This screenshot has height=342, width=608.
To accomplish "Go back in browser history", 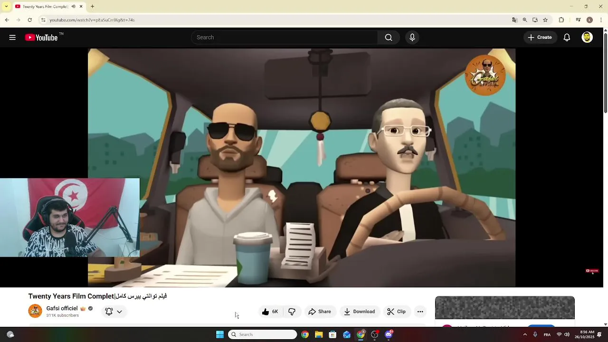I will pyautogui.click(x=7, y=20).
